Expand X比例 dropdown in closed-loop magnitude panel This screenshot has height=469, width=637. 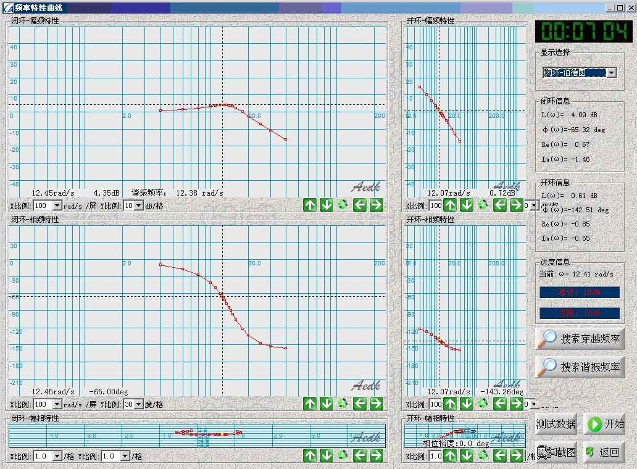(x=57, y=205)
